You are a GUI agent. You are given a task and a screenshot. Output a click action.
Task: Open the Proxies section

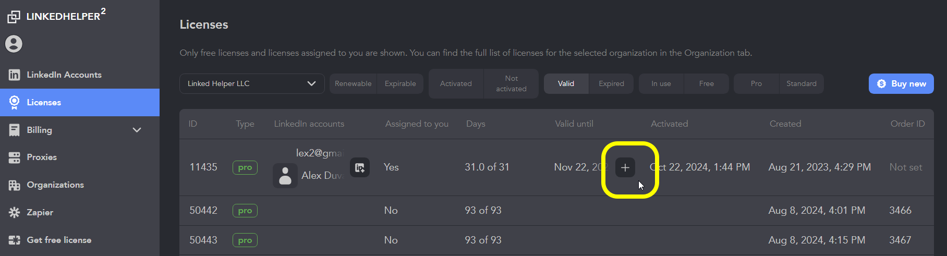click(42, 157)
